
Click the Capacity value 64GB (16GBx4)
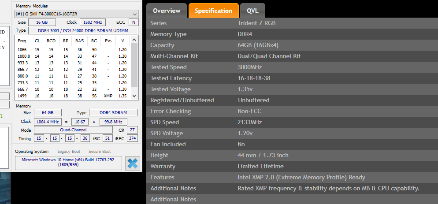click(x=258, y=45)
